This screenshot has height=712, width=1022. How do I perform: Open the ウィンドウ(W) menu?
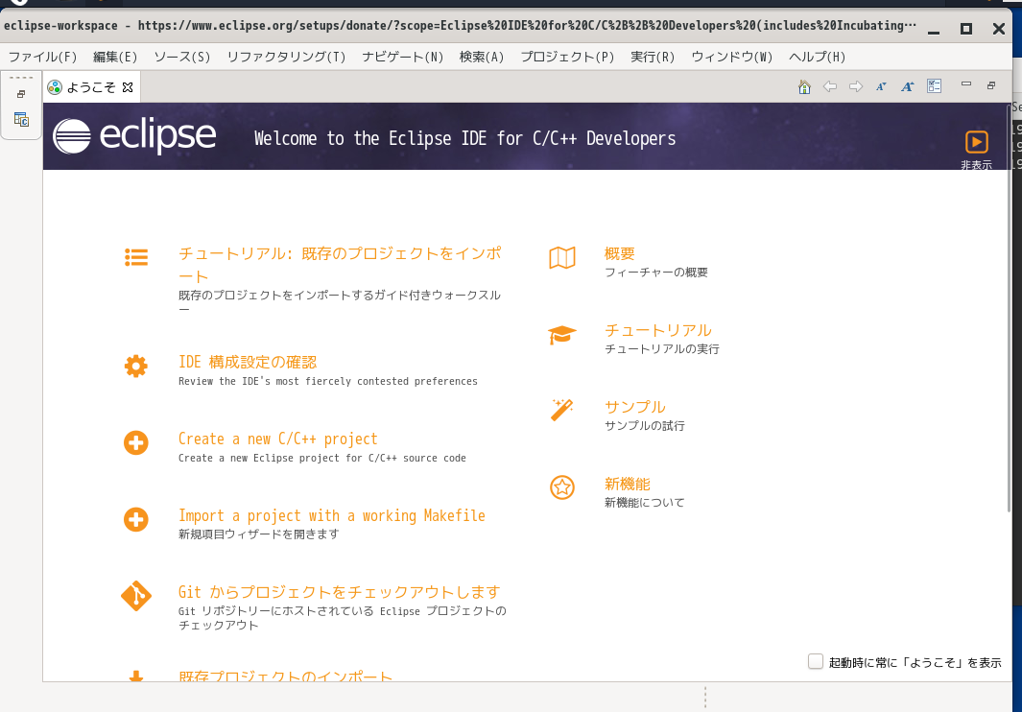732,57
